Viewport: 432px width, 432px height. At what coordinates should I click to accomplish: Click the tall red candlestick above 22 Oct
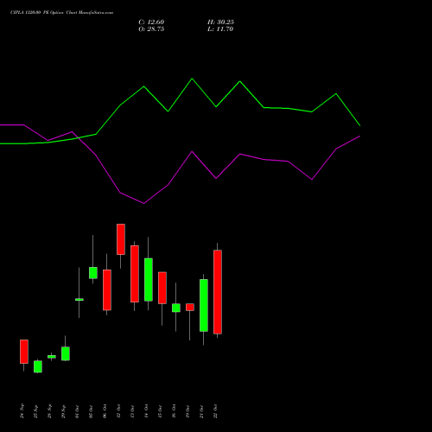[x=218, y=292]
